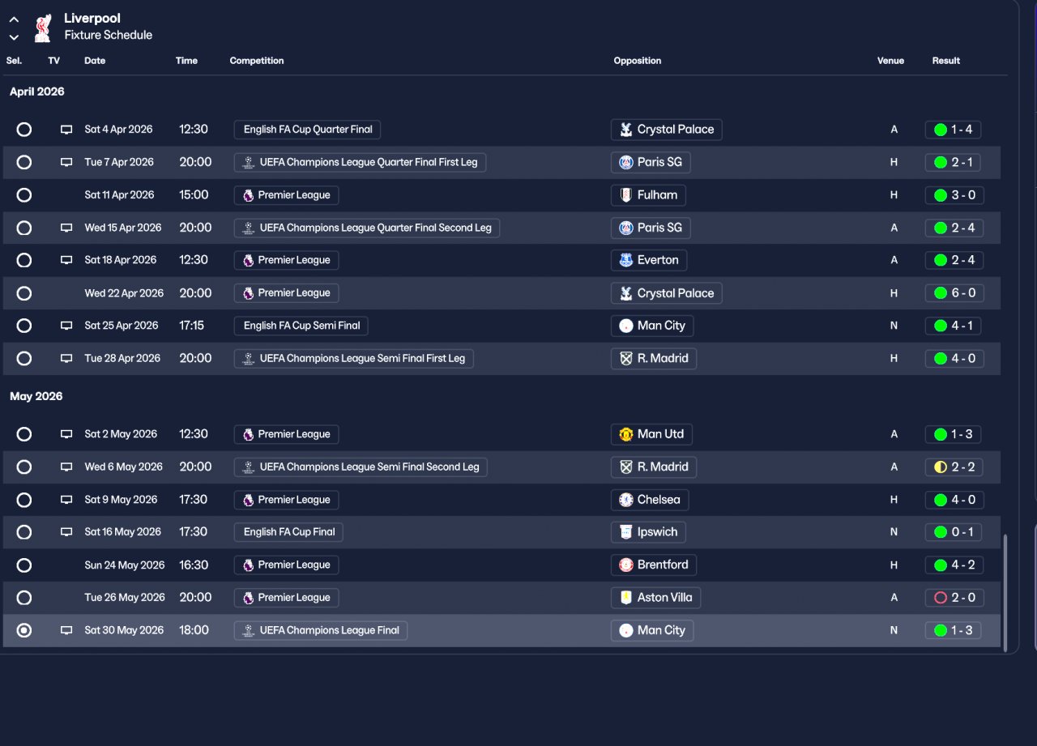Open the English FA Cup Final competition
This screenshot has width=1037, height=746.
[x=288, y=532]
